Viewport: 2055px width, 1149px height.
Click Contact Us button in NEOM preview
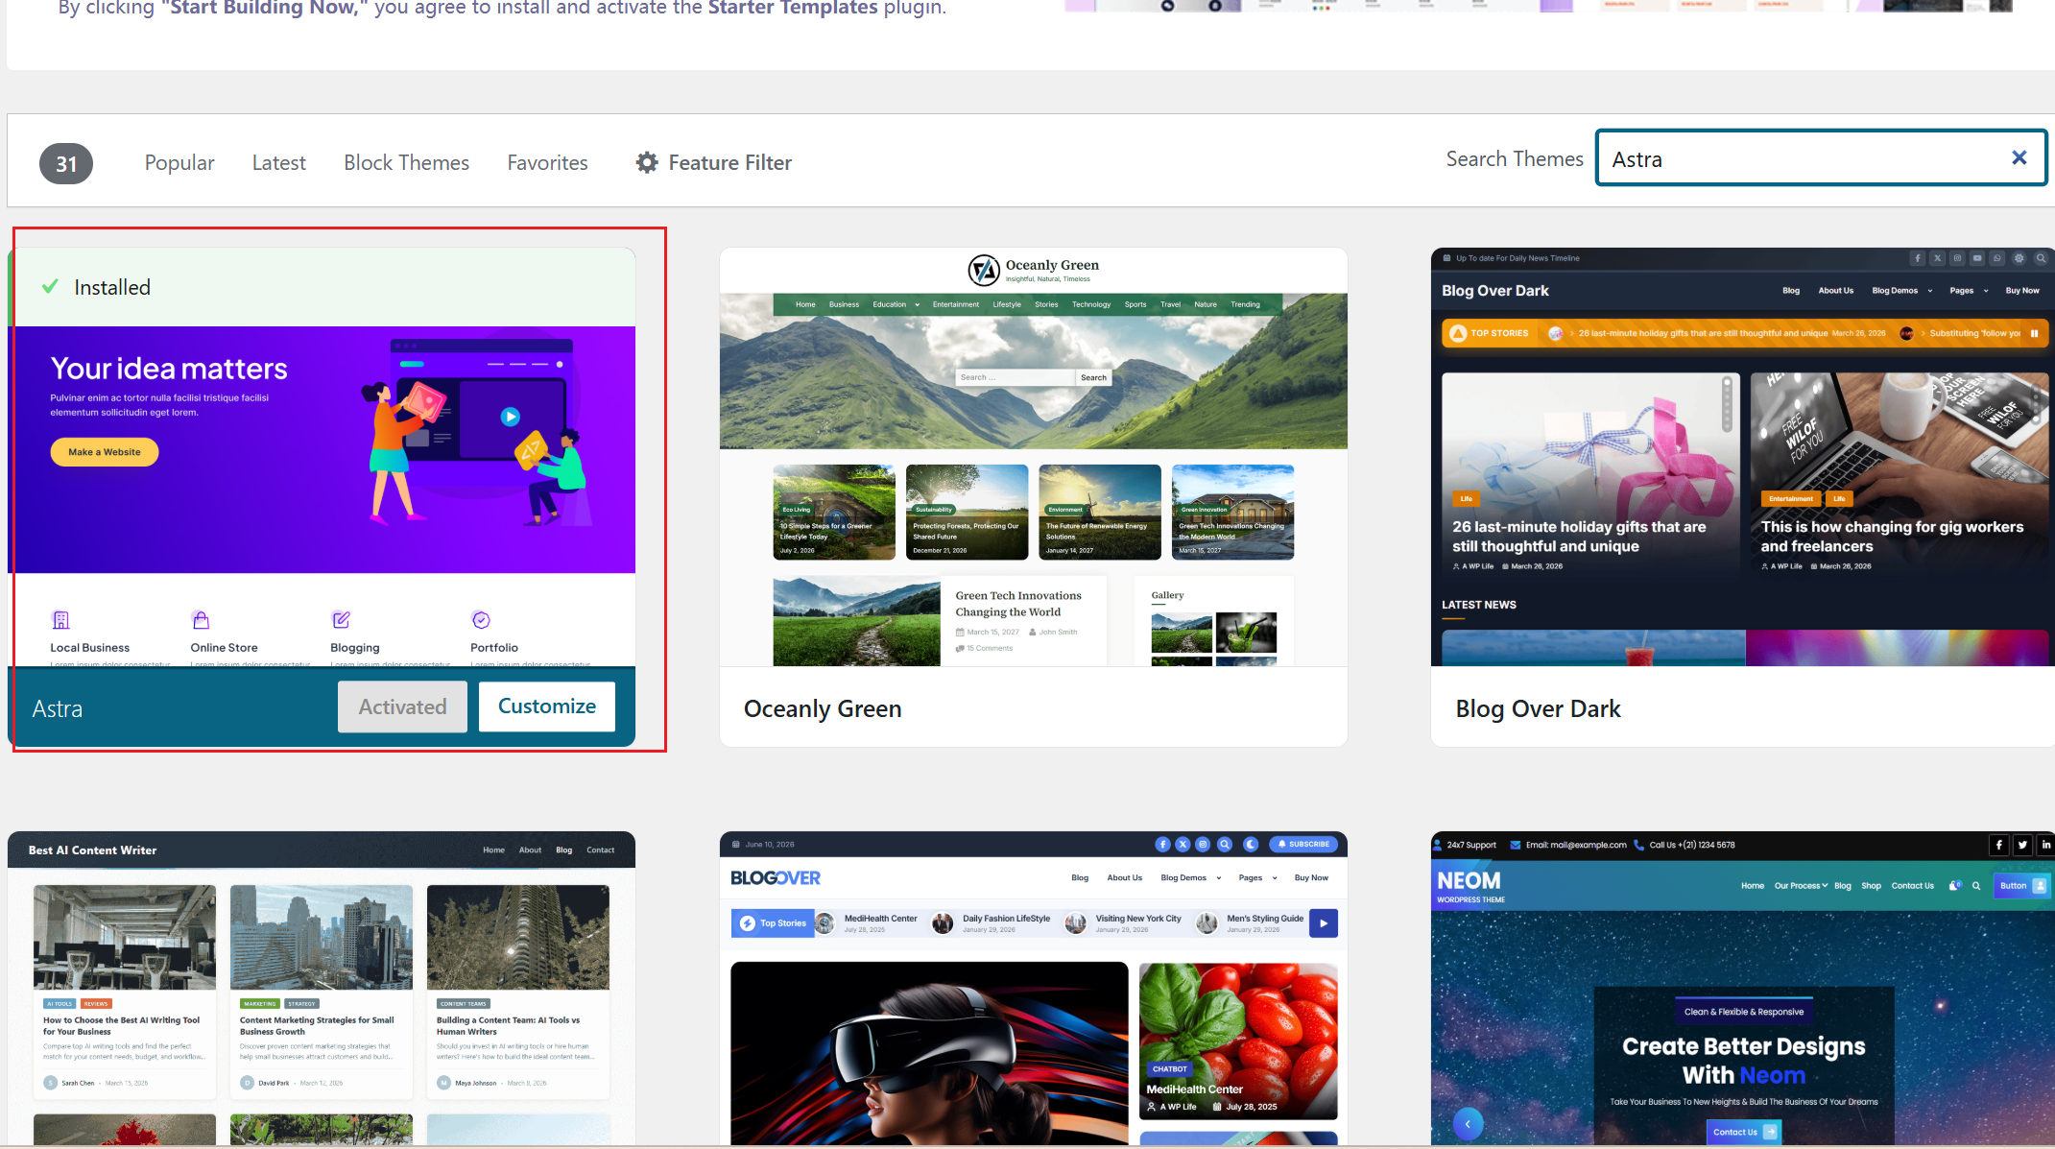[1743, 1132]
